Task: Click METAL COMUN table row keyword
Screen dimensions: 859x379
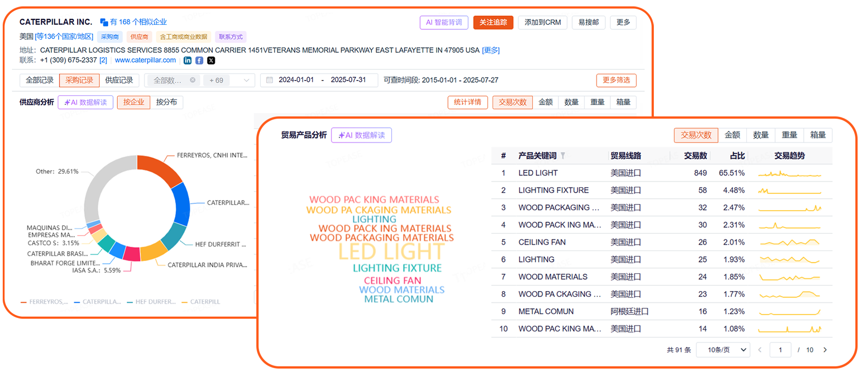Action: (x=546, y=312)
